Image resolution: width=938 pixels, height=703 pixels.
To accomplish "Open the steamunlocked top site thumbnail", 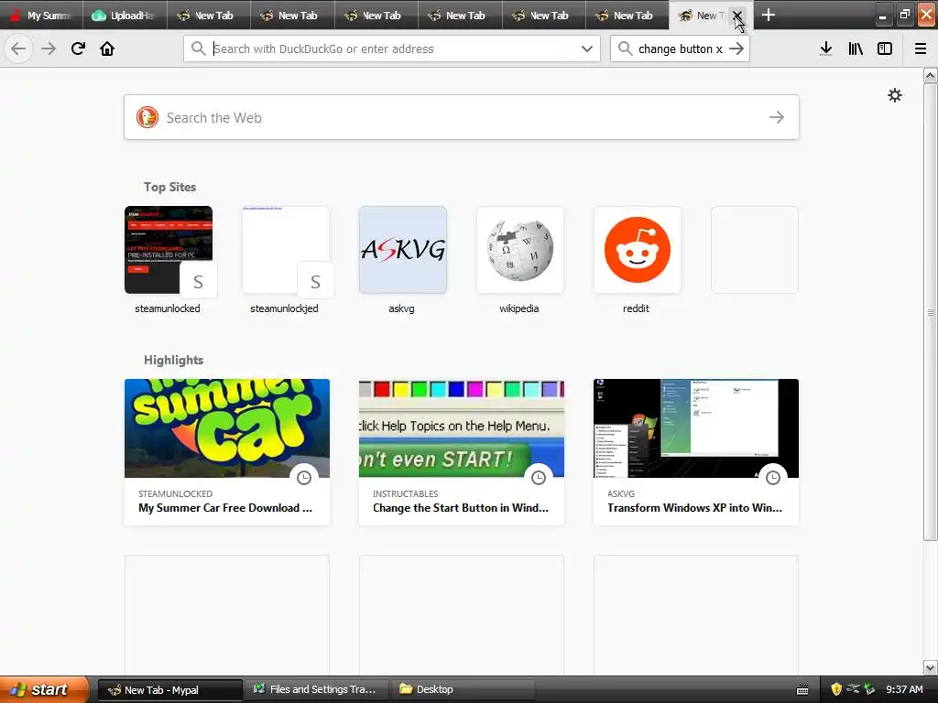I will click(169, 250).
